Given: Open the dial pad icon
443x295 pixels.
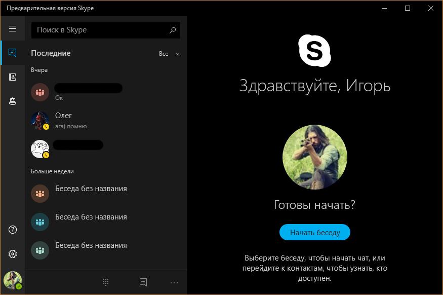Looking at the screenshot, I should point(106,282).
